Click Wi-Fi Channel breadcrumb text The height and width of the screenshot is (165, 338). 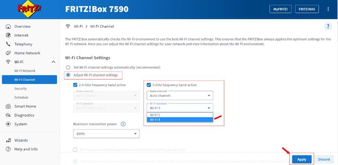(102, 27)
